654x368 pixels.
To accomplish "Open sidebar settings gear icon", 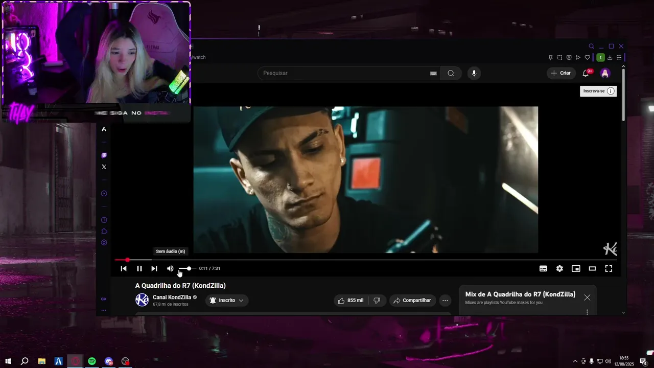I will point(104,242).
